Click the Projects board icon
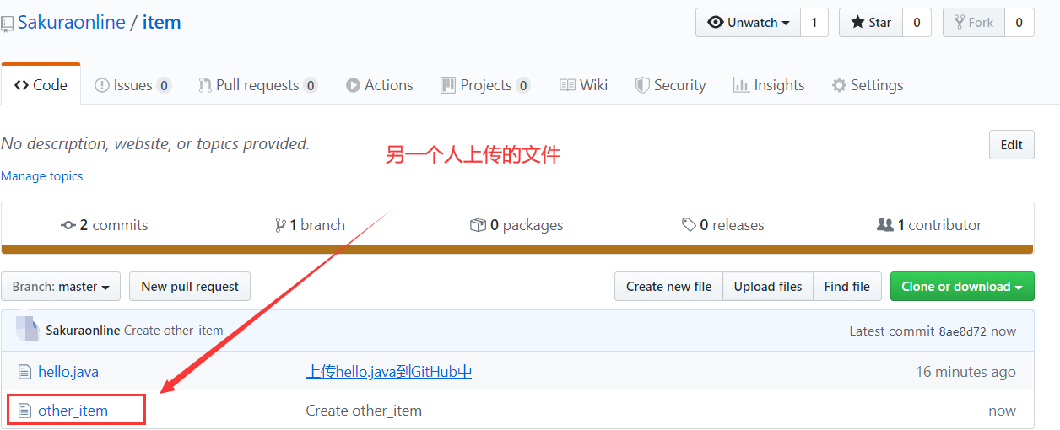This screenshot has height=430, width=1060. click(448, 85)
